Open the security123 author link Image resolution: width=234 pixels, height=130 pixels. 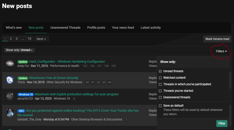pos(25,99)
